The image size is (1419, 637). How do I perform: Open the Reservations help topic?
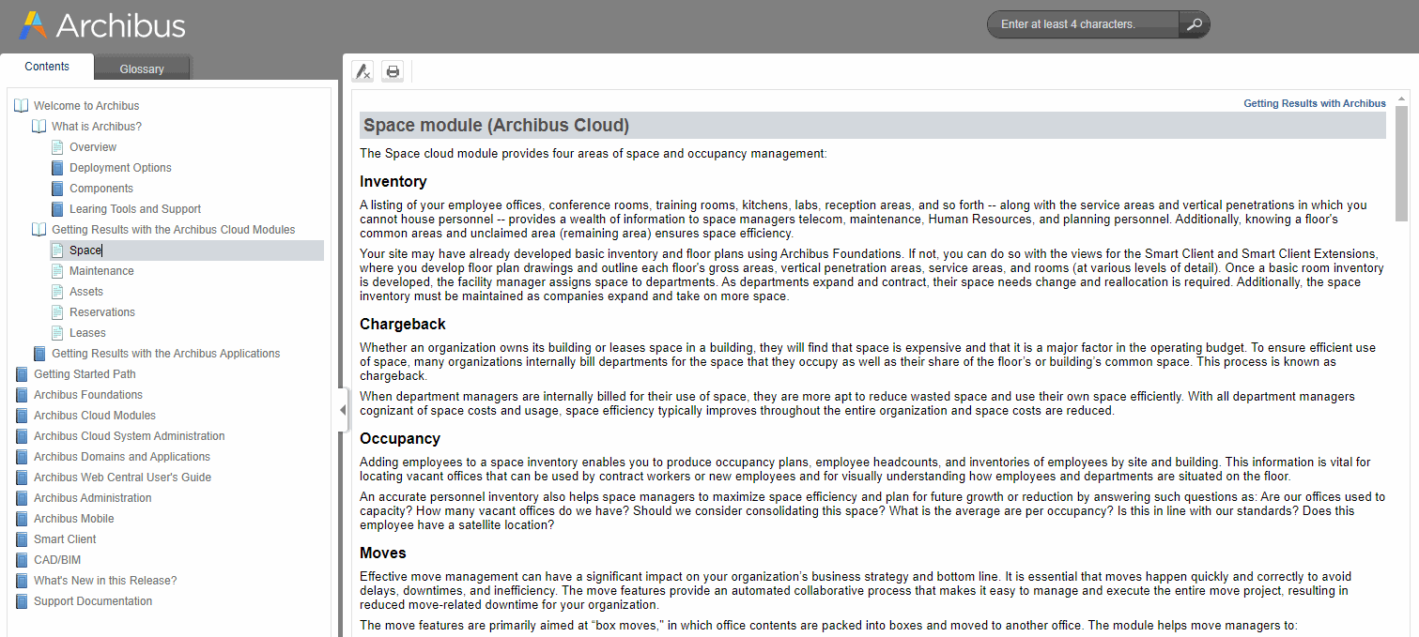click(x=100, y=311)
